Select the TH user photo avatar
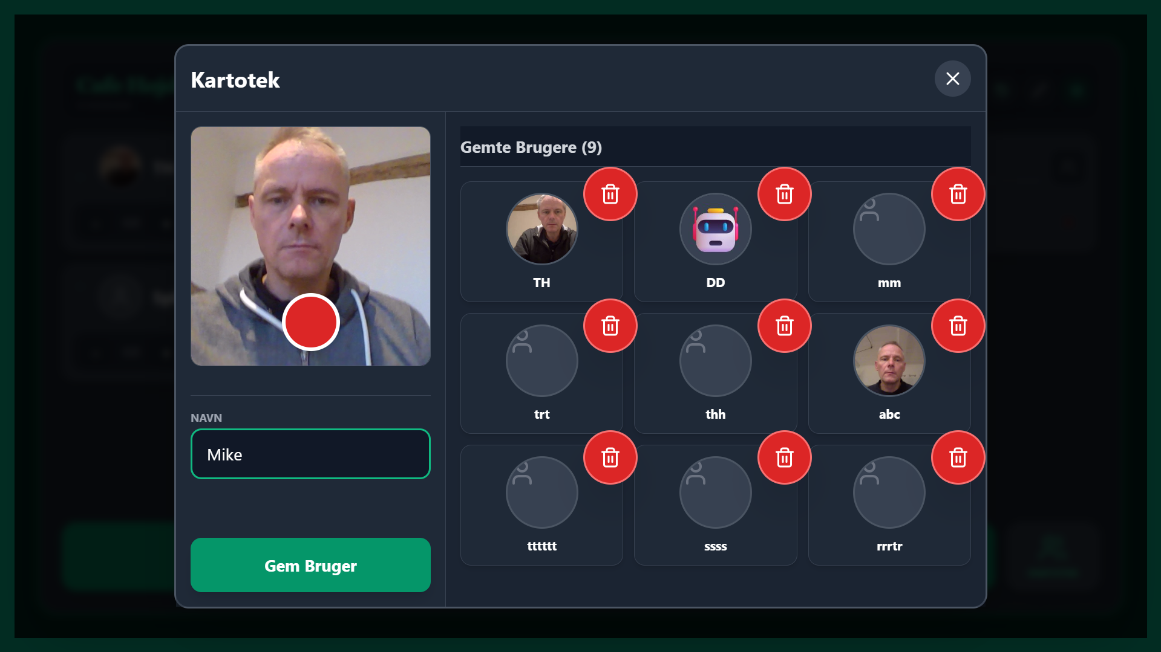Image resolution: width=1161 pixels, height=652 pixels. pyautogui.click(x=541, y=229)
